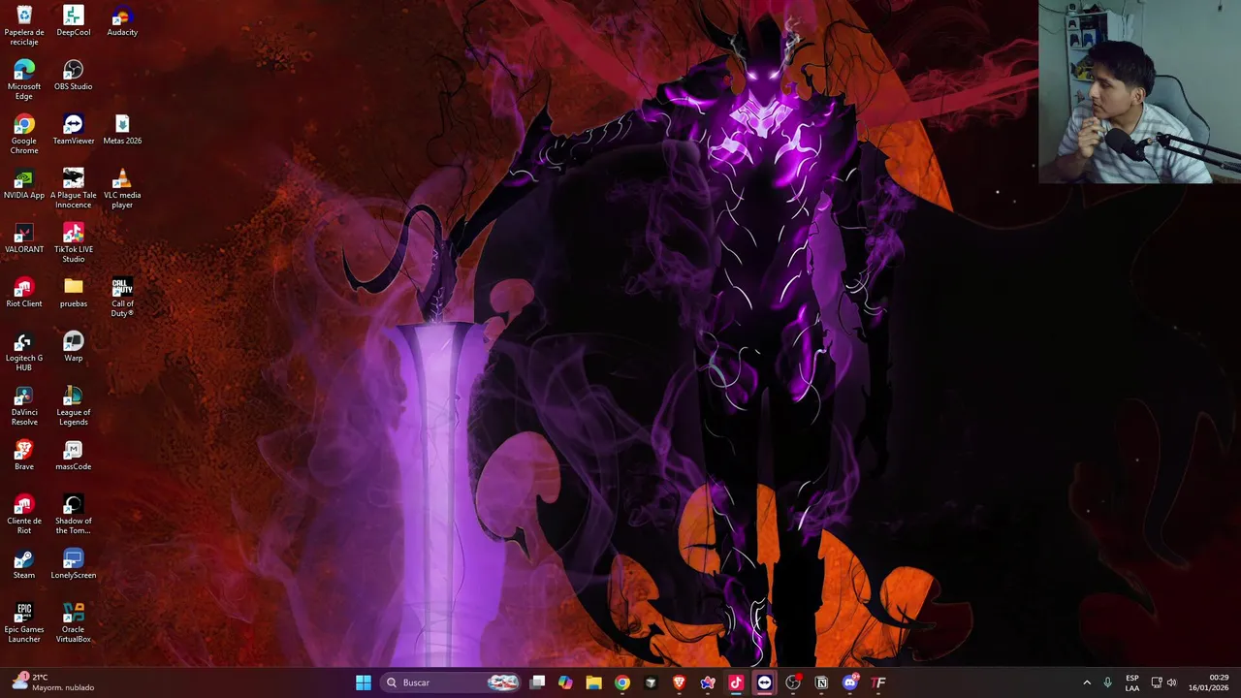Image resolution: width=1241 pixels, height=698 pixels.
Task: Select the DaVinci Resolve desktop icon
Action: coord(24,405)
